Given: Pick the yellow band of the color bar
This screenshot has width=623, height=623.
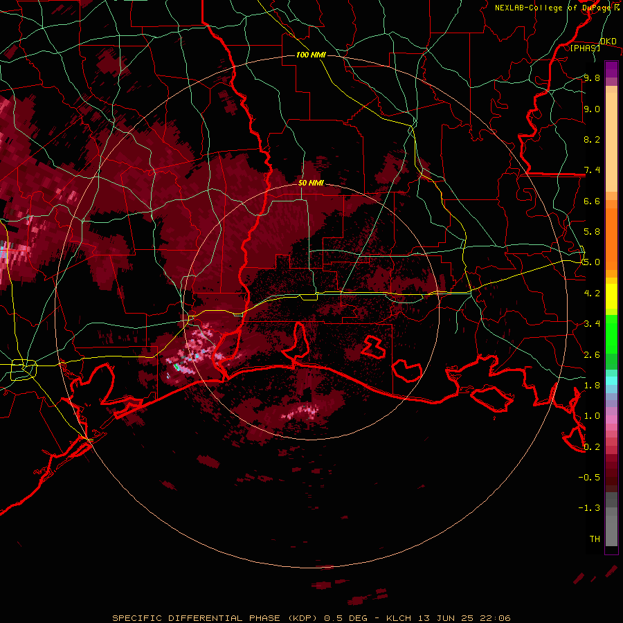Looking at the screenshot, I should tap(611, 296).
